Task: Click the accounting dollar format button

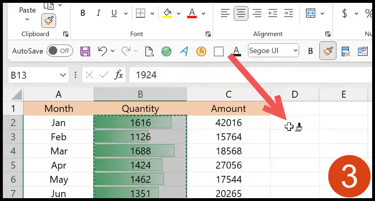Action: [345, 13]
